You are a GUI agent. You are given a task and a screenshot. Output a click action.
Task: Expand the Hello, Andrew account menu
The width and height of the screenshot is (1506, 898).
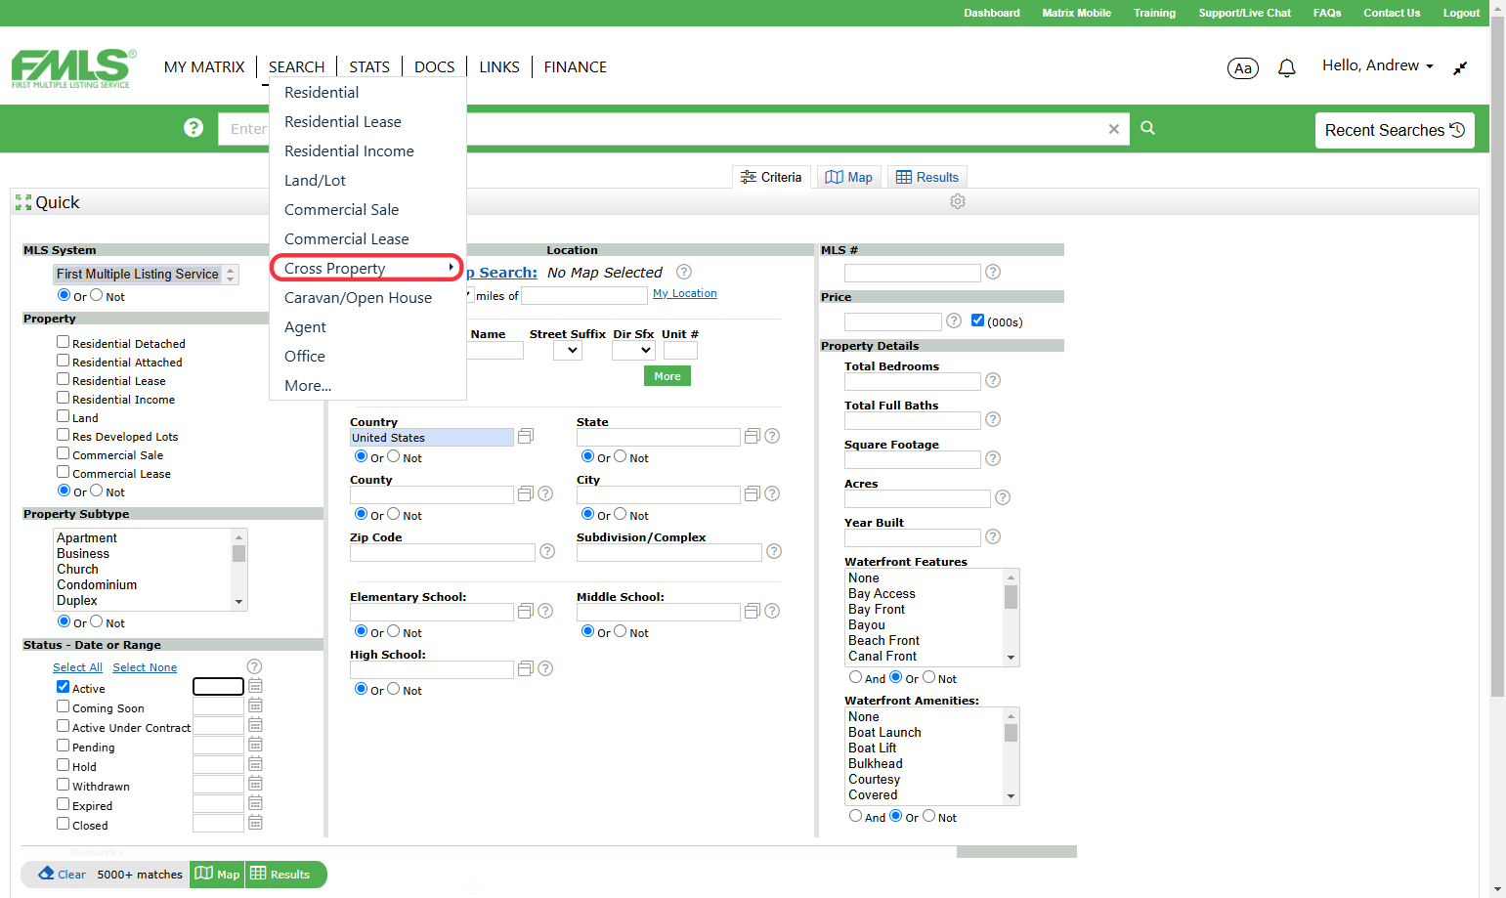1378,65
